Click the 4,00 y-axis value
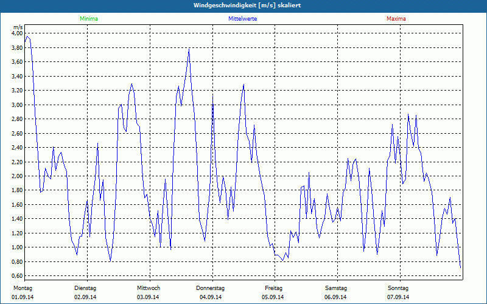Viewport: 487px width, 304px height. [18, 33]
